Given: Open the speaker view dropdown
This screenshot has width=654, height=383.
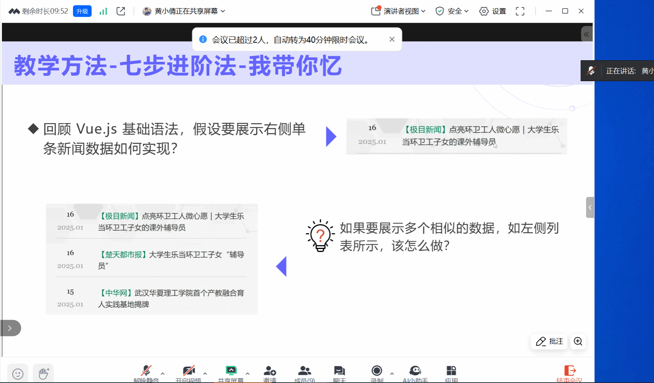Looking at the screenshot, I should click(x=399, y=11).
